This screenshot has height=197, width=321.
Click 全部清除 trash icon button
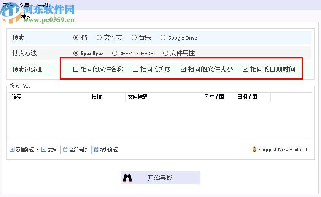pos(75,149)
